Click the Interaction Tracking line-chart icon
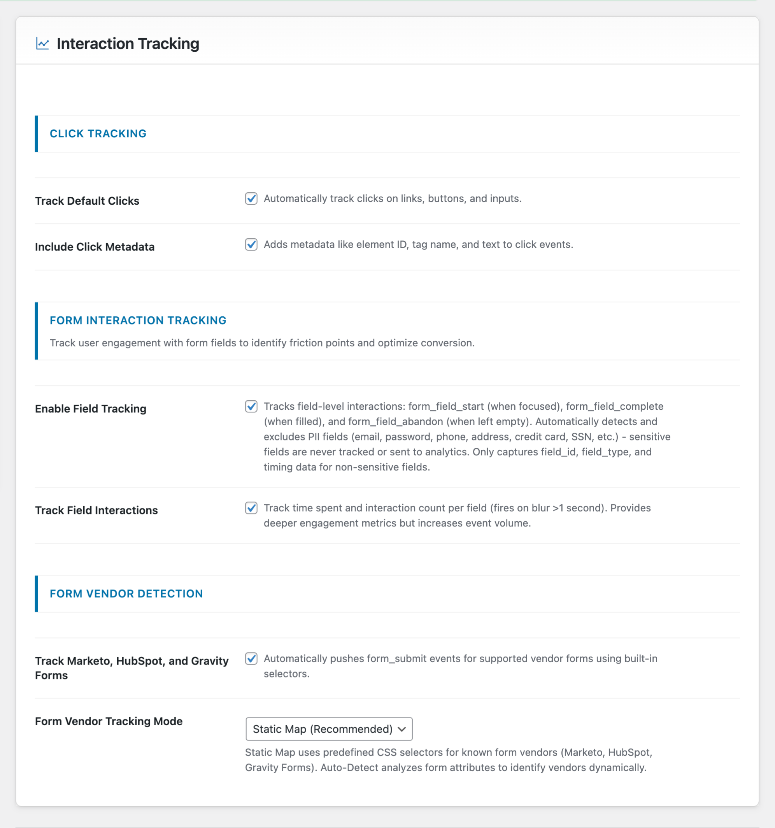 click(42, 43)
